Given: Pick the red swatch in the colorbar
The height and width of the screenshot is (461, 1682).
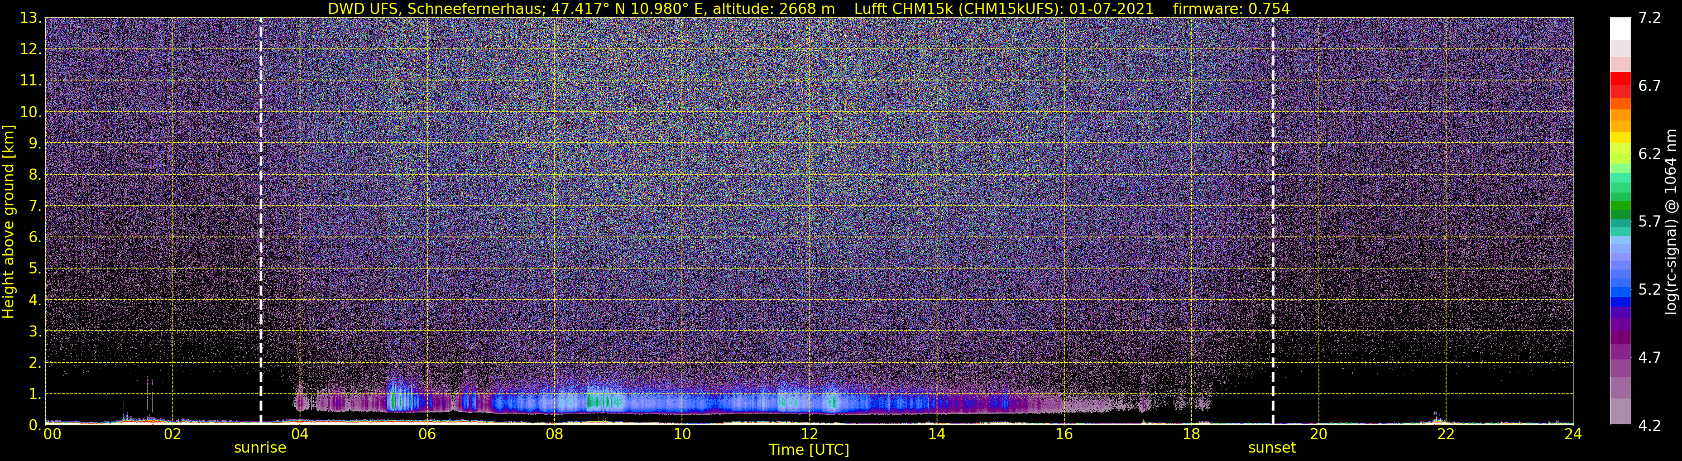Looking at the screenshot, I should 1620,78.
